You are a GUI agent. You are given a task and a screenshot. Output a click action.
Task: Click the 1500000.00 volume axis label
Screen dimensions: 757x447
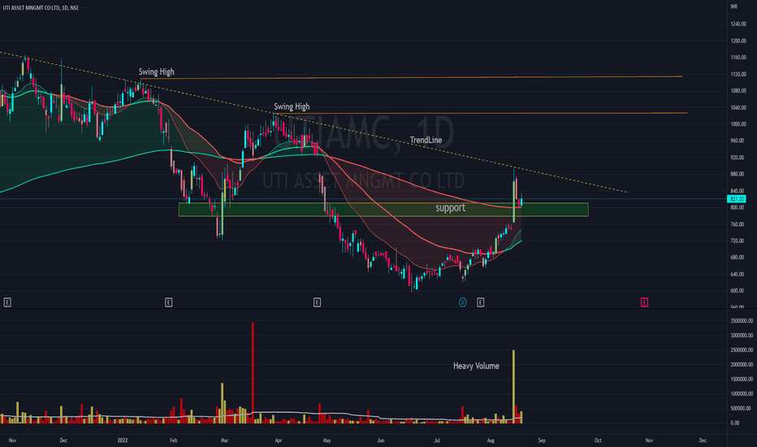[x=741, y=380]
